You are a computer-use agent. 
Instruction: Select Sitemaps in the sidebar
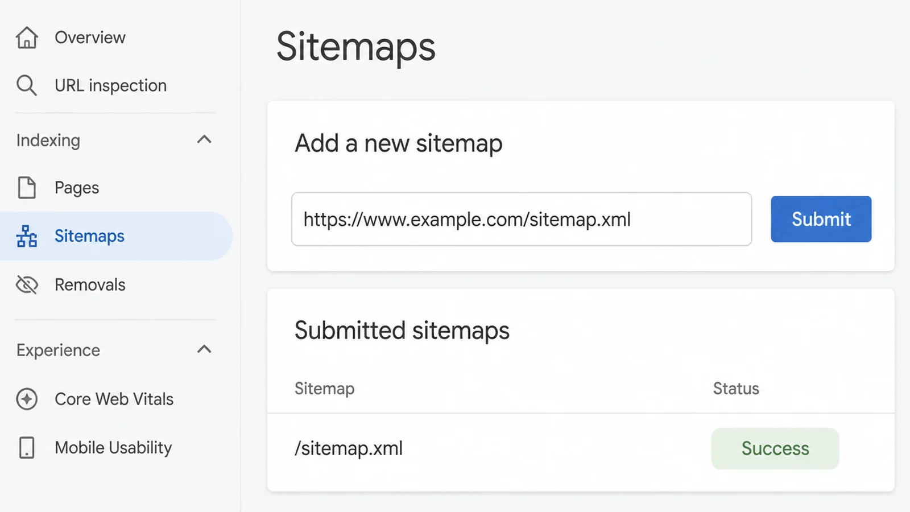[116, 236]
